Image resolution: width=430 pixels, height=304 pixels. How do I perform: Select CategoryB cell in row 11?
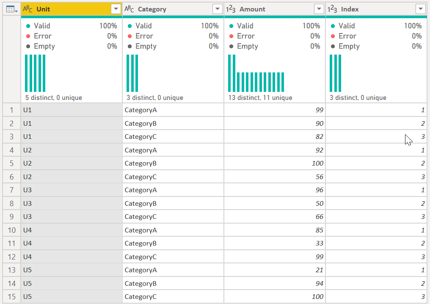click(173, 243)
